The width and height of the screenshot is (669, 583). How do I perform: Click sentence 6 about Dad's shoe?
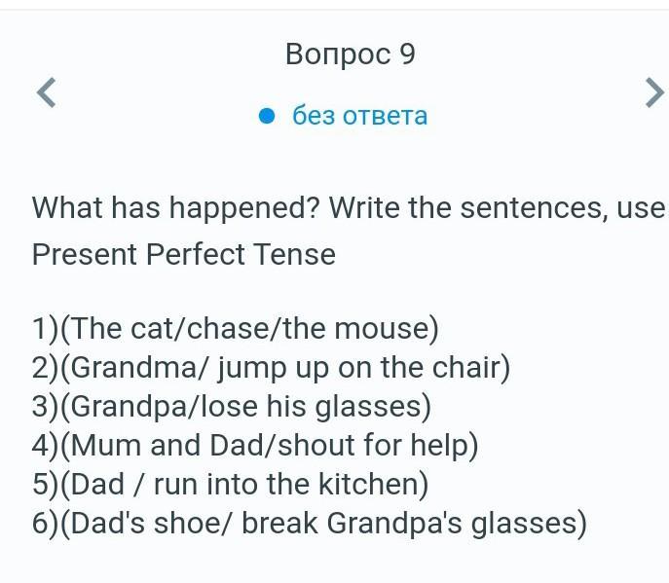pyautogui.click(x=310, y=524)
